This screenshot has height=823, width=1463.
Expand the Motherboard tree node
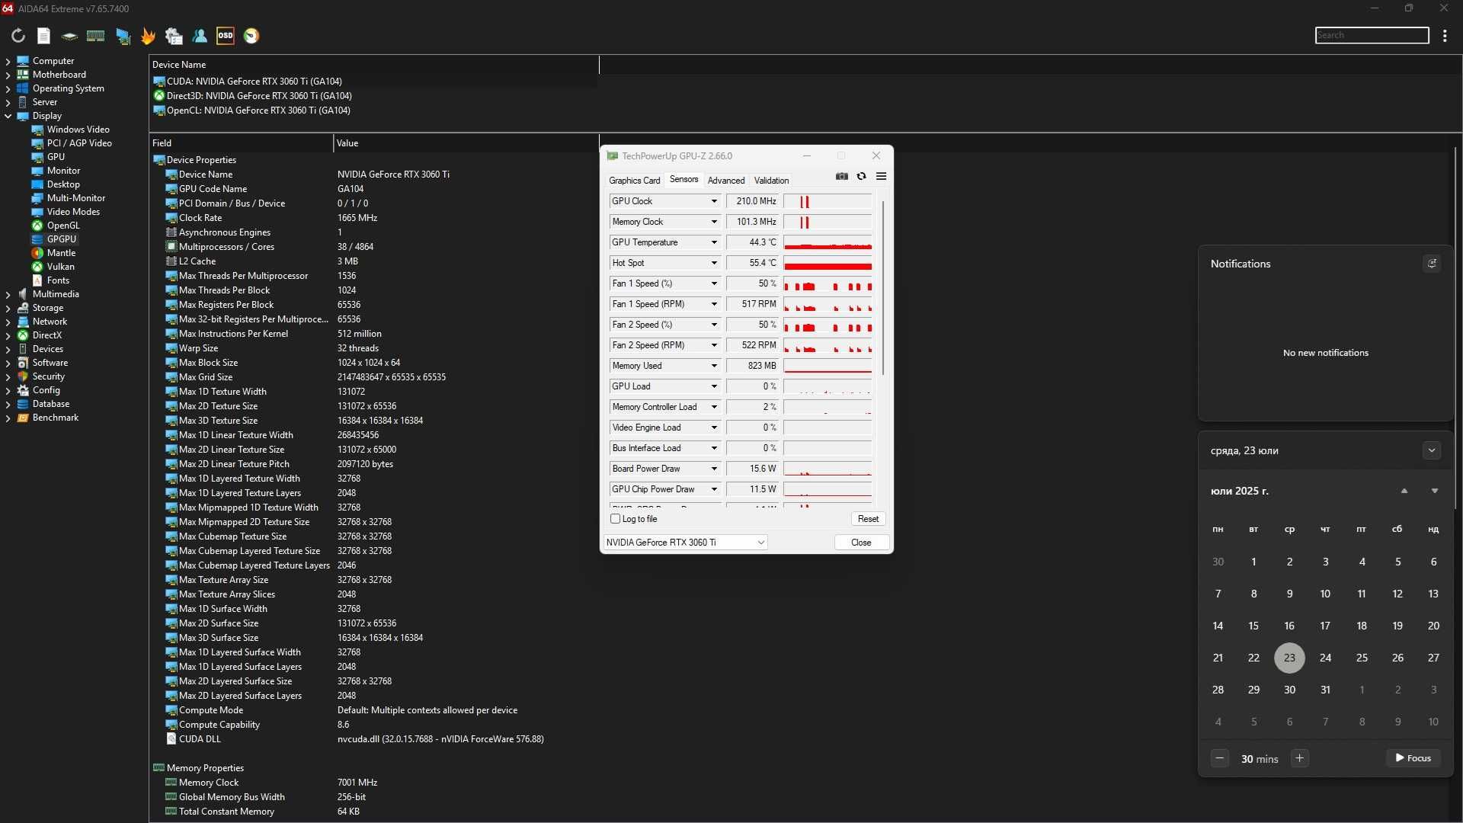coord(8,75)
